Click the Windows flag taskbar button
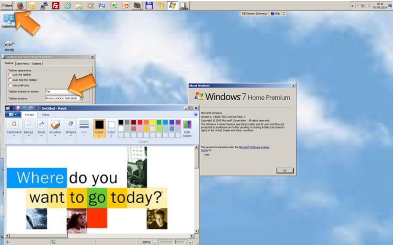 172,5
